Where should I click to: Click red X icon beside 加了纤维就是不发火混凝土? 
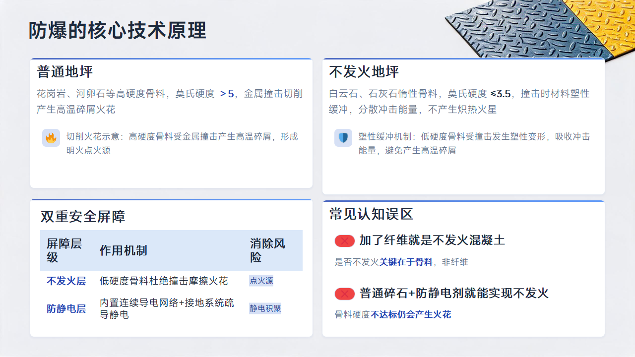[x=344, y=241]
